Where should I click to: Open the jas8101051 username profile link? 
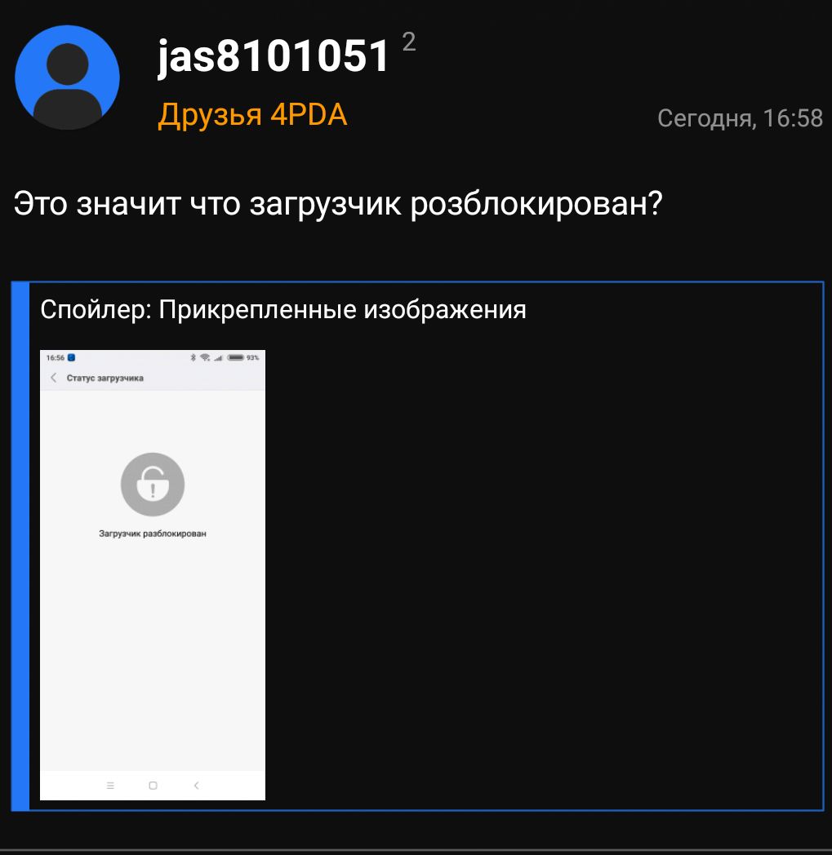(x=274, y=56)
